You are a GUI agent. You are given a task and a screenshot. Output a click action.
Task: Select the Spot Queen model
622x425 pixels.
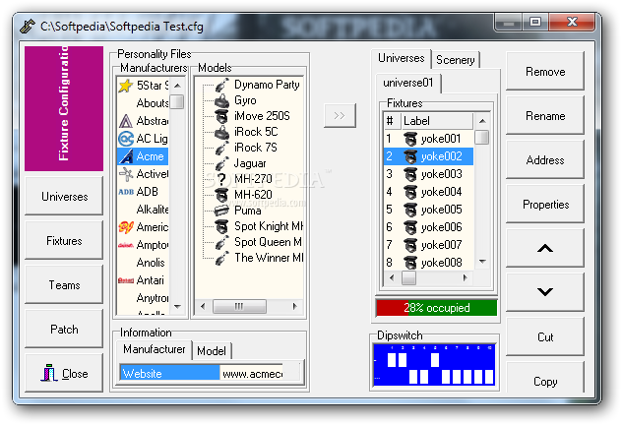[268, 242]
